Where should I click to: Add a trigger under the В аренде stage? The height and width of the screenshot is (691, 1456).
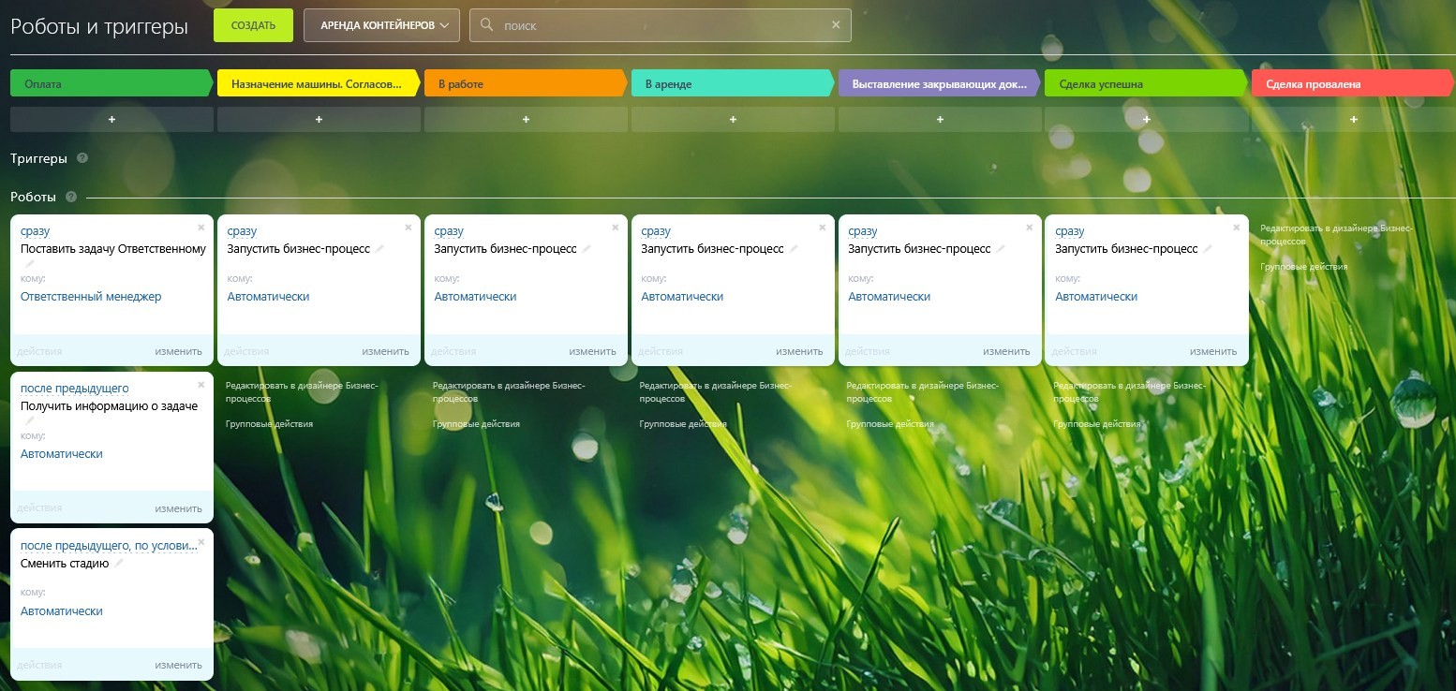733,119
